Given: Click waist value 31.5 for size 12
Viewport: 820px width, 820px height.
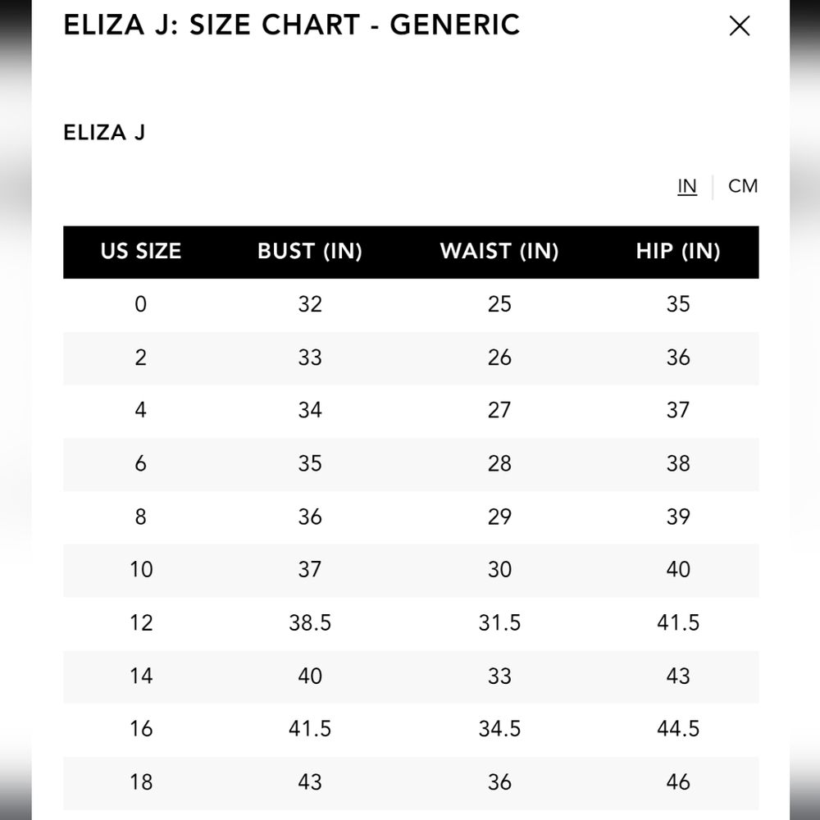Looking at the screenshot, I should pos(499,622).
